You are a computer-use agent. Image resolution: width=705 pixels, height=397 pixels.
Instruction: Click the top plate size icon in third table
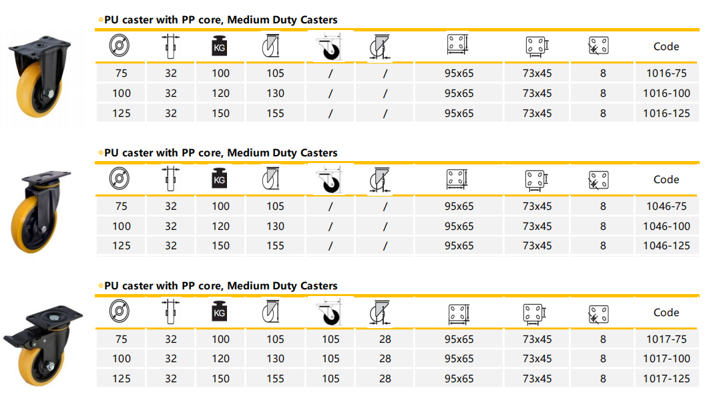[458, 312]
